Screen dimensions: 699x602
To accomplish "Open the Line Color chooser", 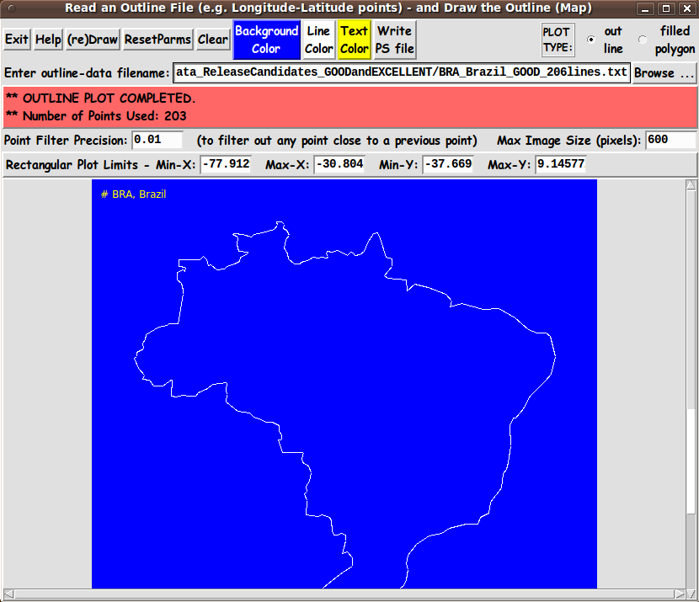I will click(x=318, y=40).
